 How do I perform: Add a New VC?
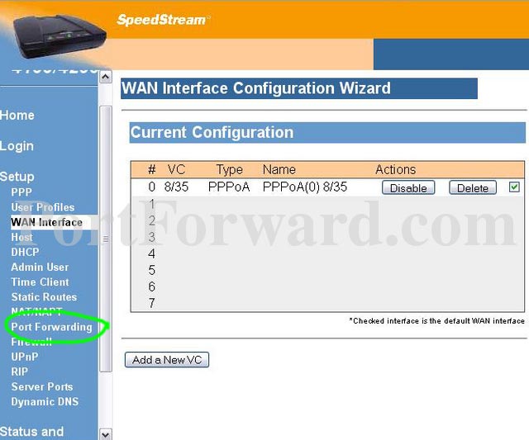pos(167,360)
